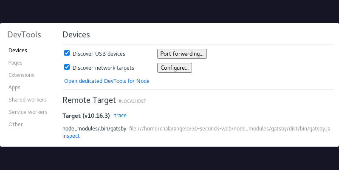Toggle the Discover USB devices checkbox

(x=67, y=54)
